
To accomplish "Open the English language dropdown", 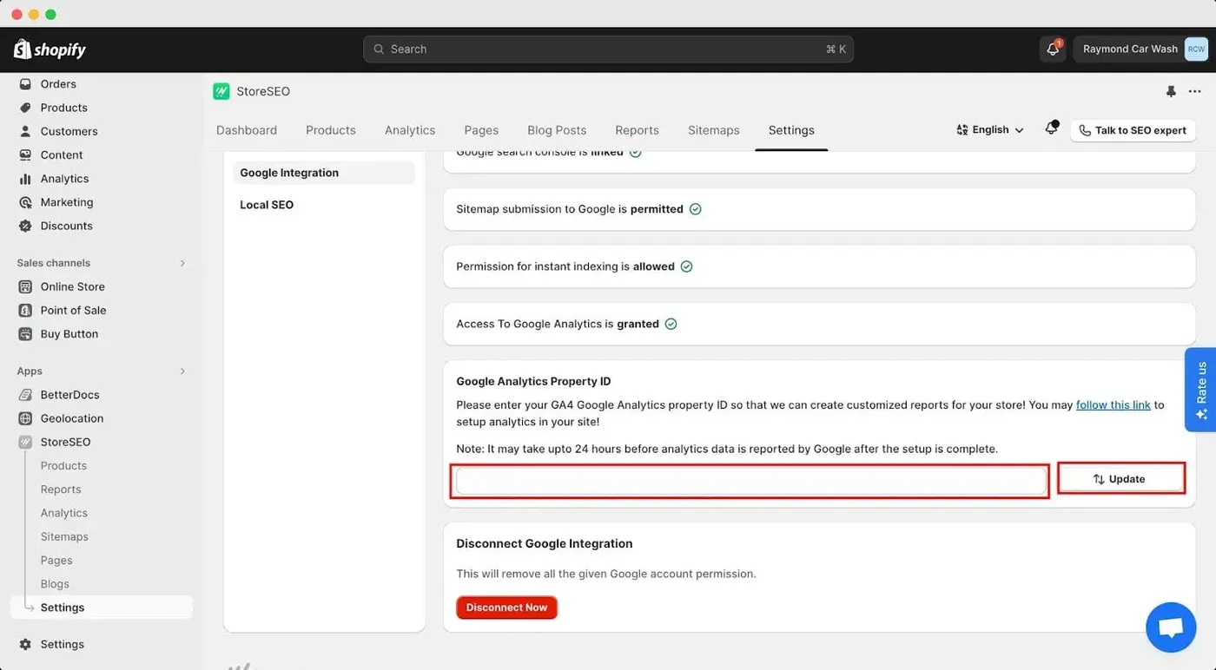I will coord(990,130).
